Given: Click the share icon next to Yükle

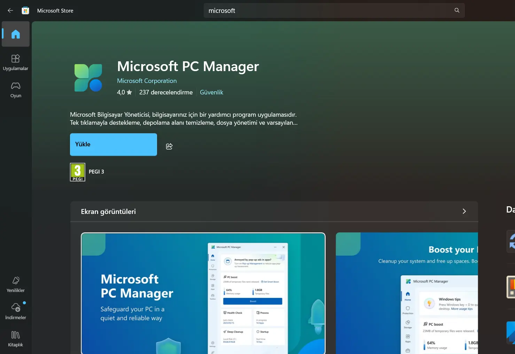Looking at the screenshot, I should pos(169,146).
